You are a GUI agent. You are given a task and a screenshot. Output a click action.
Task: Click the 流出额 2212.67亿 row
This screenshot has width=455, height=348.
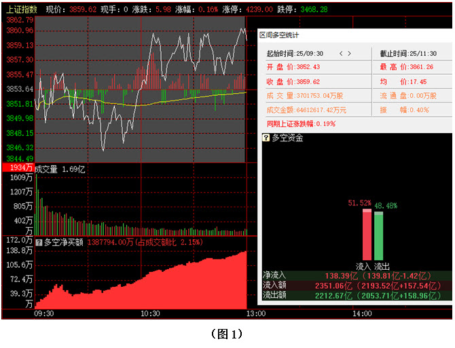coord(357,296)
